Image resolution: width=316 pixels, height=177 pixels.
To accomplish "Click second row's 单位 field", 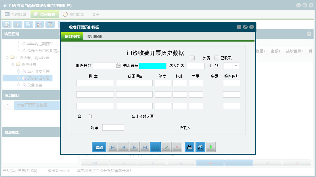I will 163,95.
